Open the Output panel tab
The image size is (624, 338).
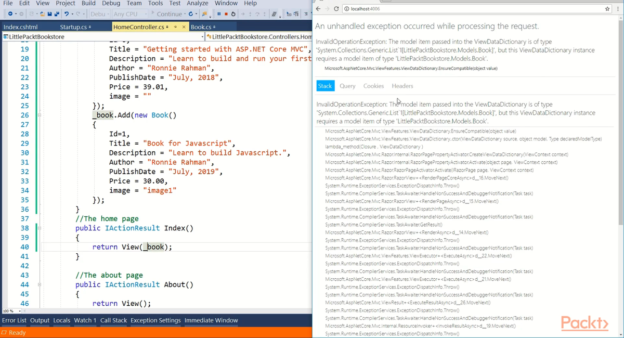pyautogui.click(x=40, y=320)
